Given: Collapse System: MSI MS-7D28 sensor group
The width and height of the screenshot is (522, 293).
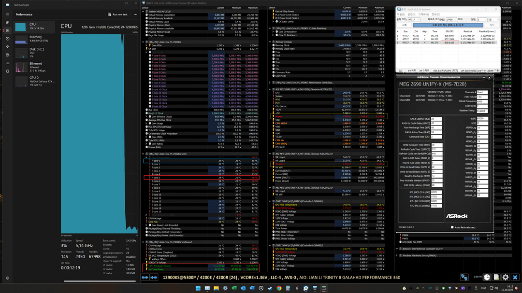Looking at the screenshot, I should point(143,11).
